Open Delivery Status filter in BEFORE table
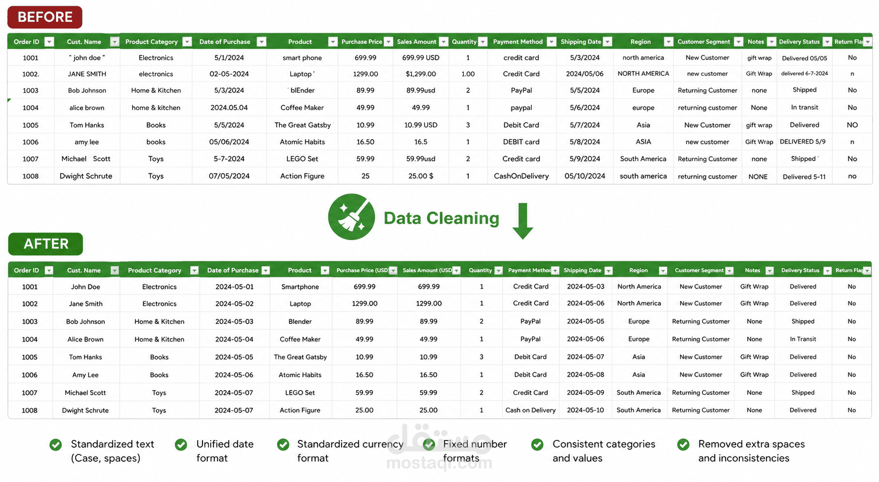The image size is (879, 482). pyautogui.click(x=828, y=42)
